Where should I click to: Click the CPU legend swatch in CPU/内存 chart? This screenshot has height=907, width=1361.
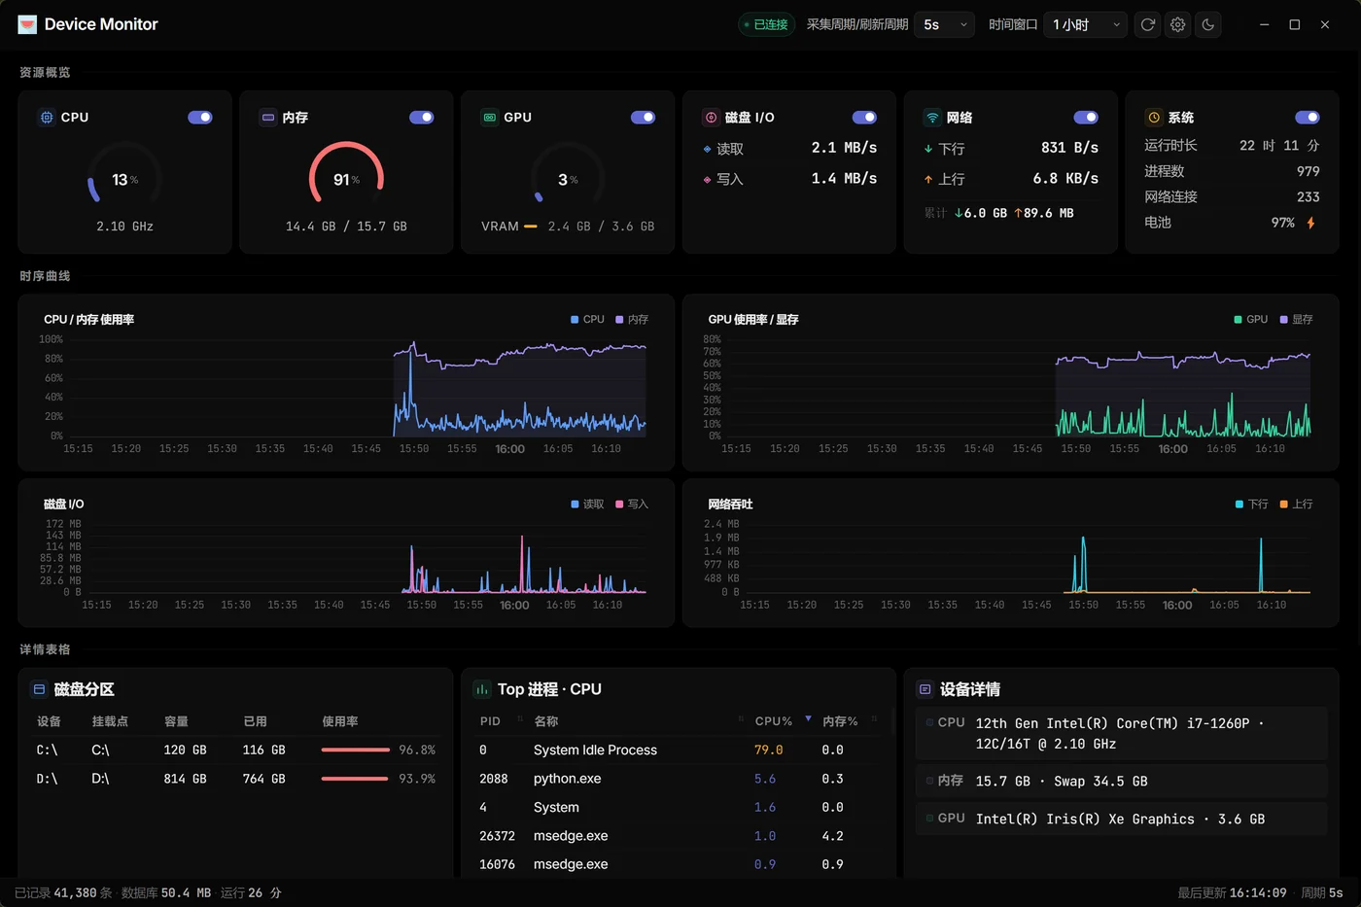[575, 320]
